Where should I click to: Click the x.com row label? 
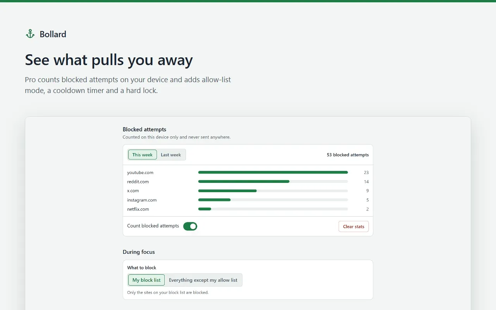click(x=133, y=191)
